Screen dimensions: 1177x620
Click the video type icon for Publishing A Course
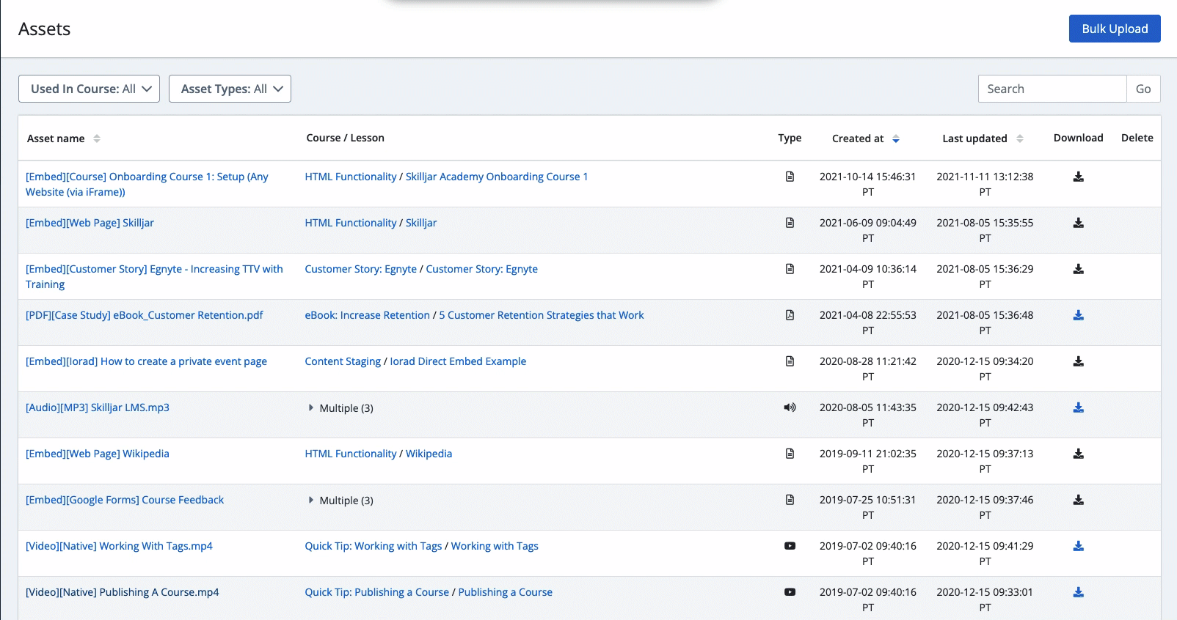[x=790, y=592]
